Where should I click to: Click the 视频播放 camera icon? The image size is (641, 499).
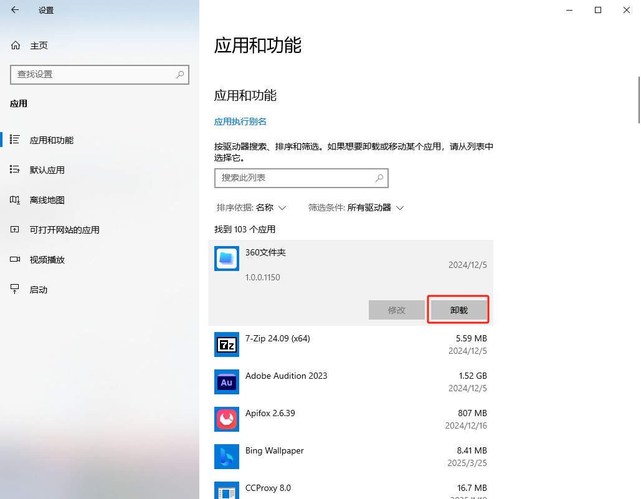click(15, 260)
